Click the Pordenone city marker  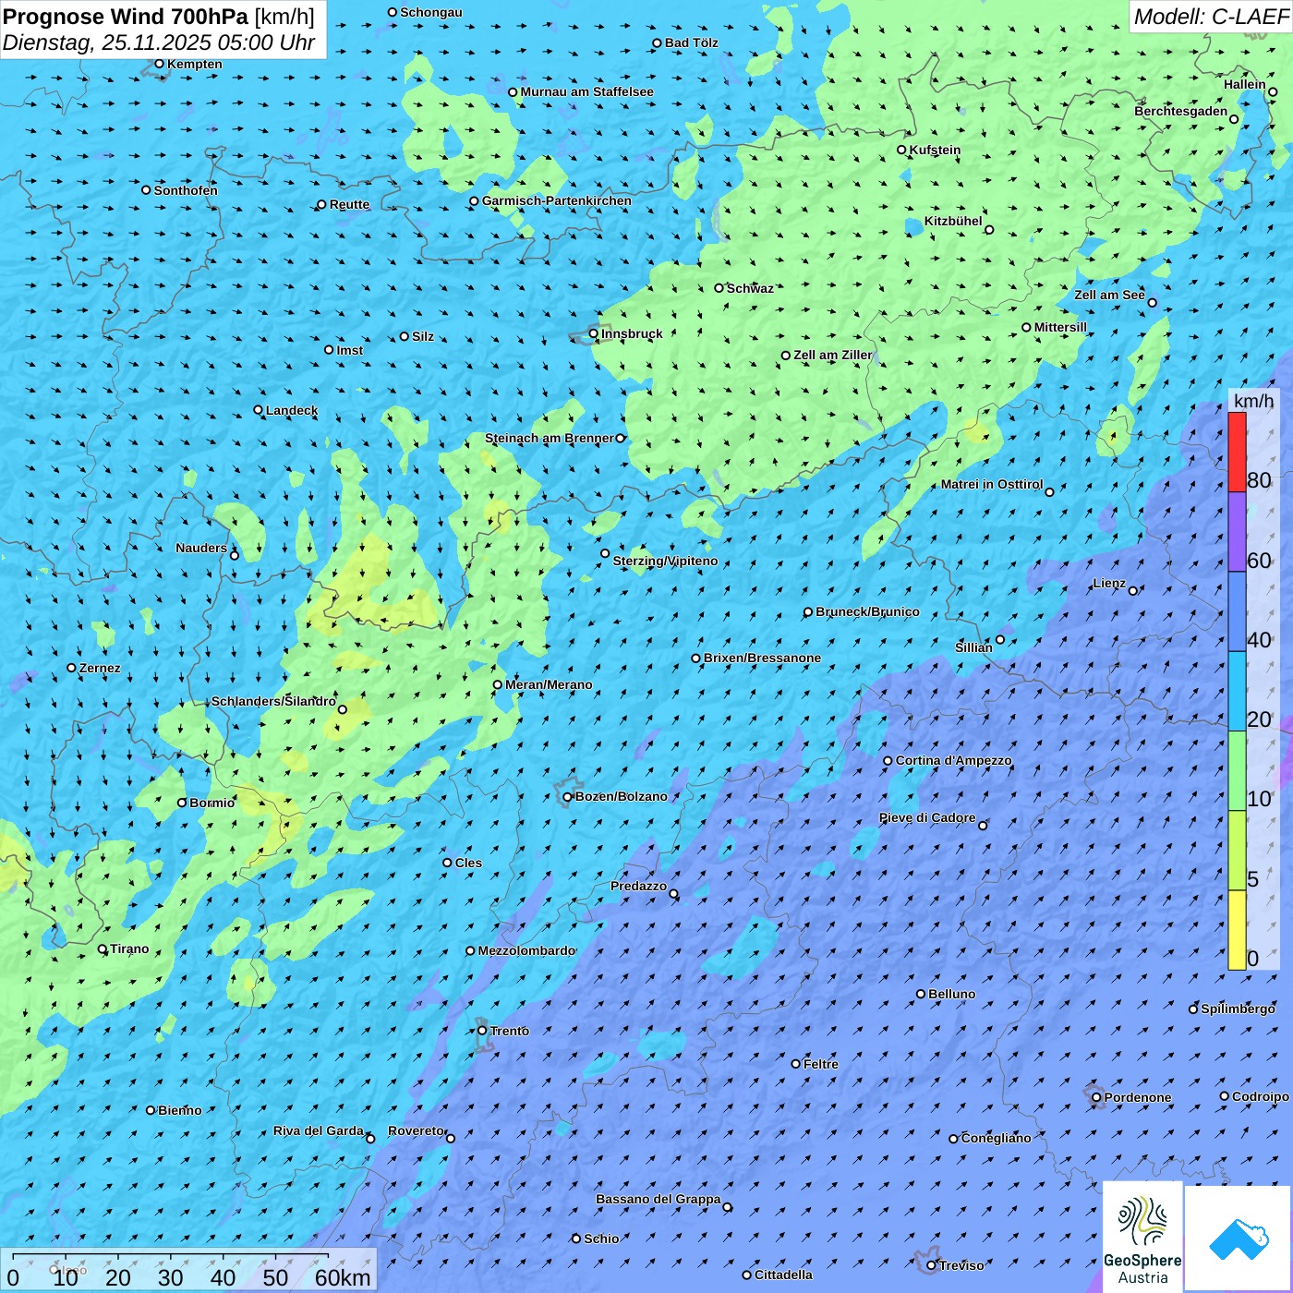(x=1096, y=1097)
